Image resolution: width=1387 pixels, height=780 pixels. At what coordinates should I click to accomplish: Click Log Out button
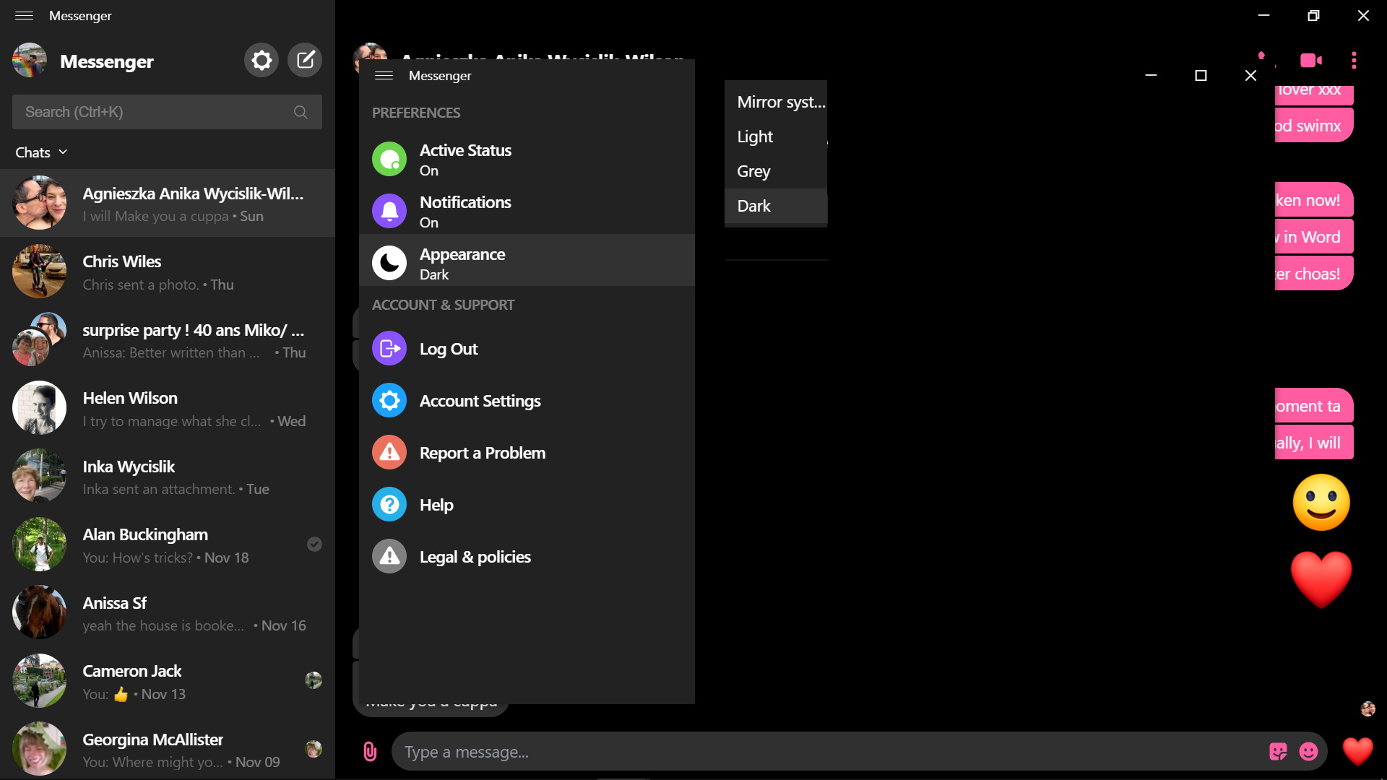coord(449,349)
